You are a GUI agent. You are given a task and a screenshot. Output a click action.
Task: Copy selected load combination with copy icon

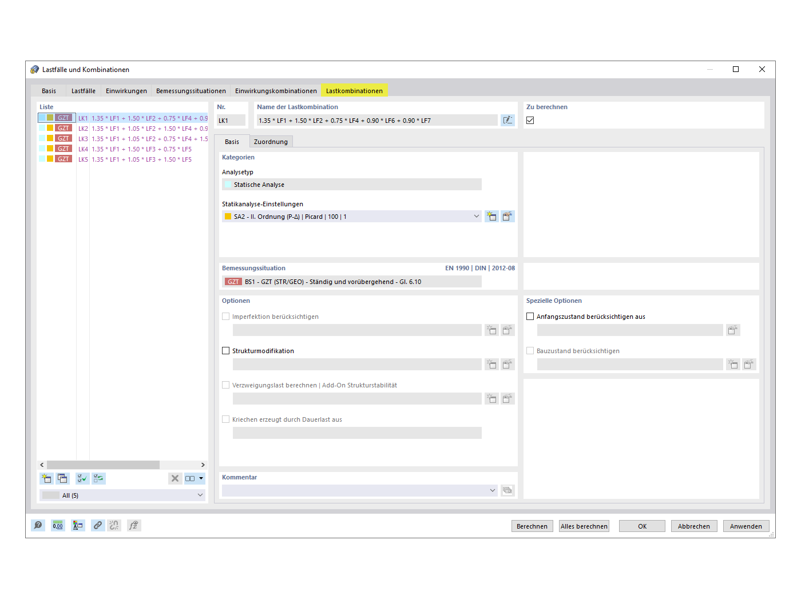[x=63, y=478]
